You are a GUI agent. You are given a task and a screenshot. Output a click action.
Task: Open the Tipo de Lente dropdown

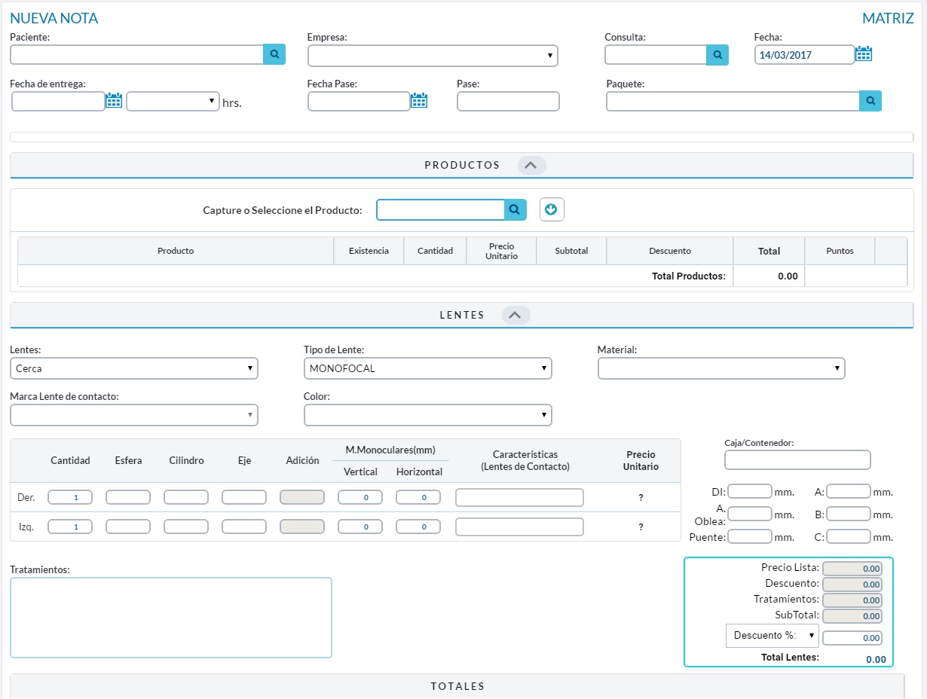[x=427, y=368]
